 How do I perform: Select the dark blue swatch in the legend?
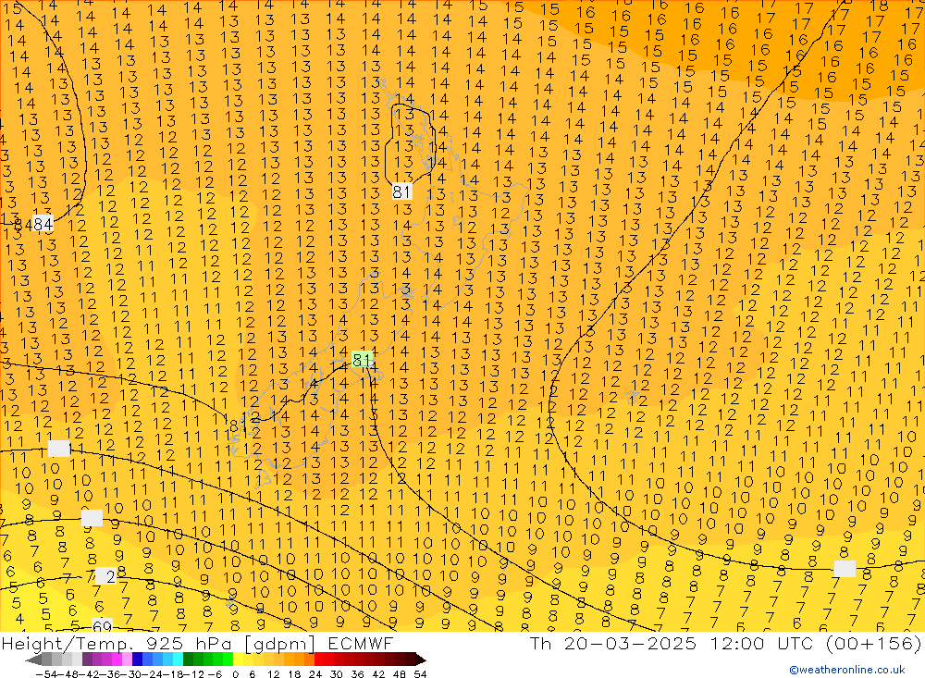click(137, 660)
